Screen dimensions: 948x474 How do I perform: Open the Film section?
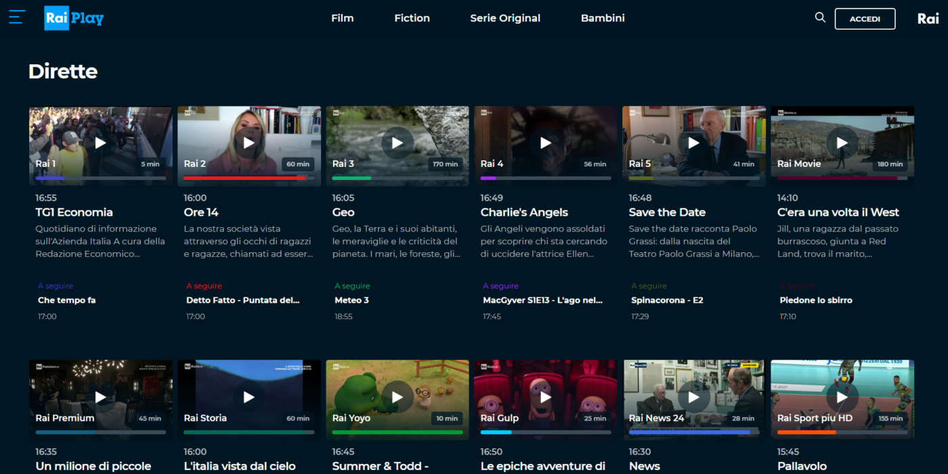click(x=343, y=18)
